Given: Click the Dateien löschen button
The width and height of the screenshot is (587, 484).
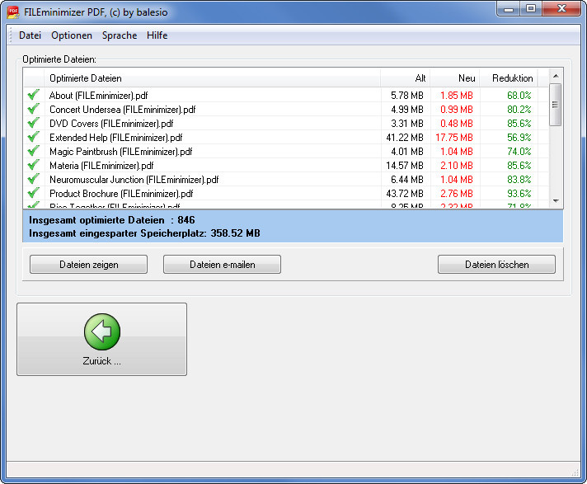Looking at the screenshot, I should pos(496,265).
